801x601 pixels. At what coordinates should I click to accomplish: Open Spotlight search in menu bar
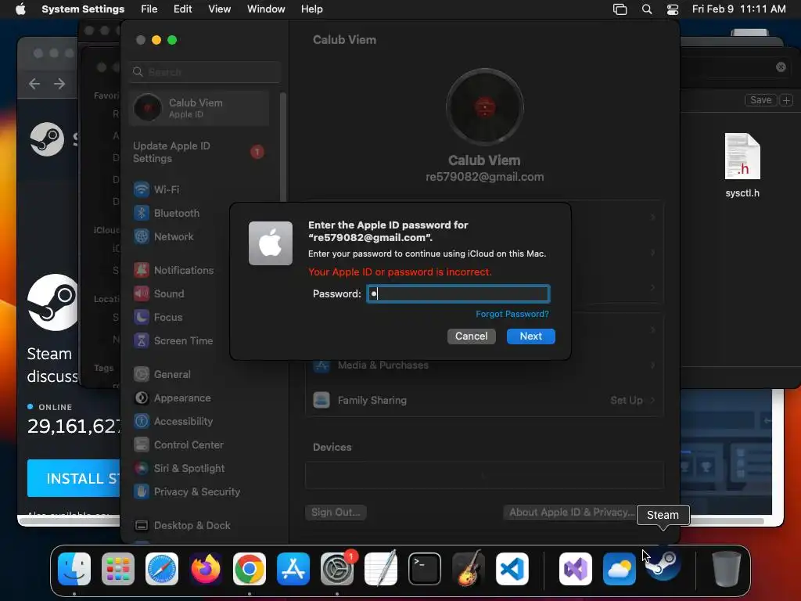tap(647, 9)
